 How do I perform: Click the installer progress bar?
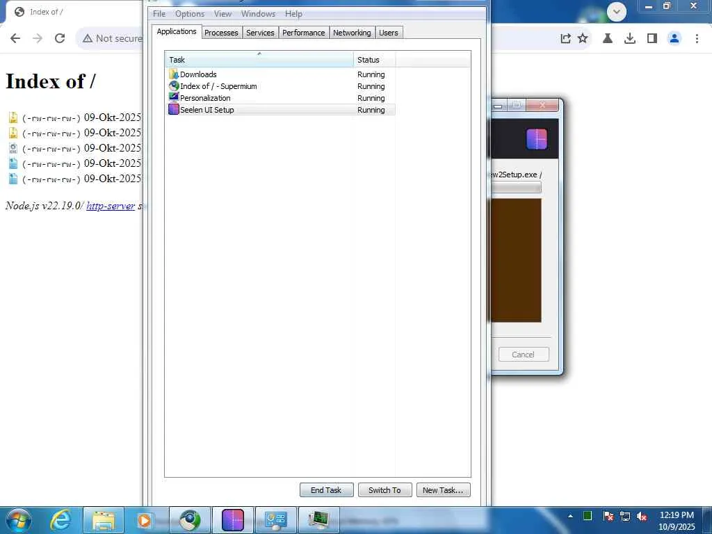517,187
